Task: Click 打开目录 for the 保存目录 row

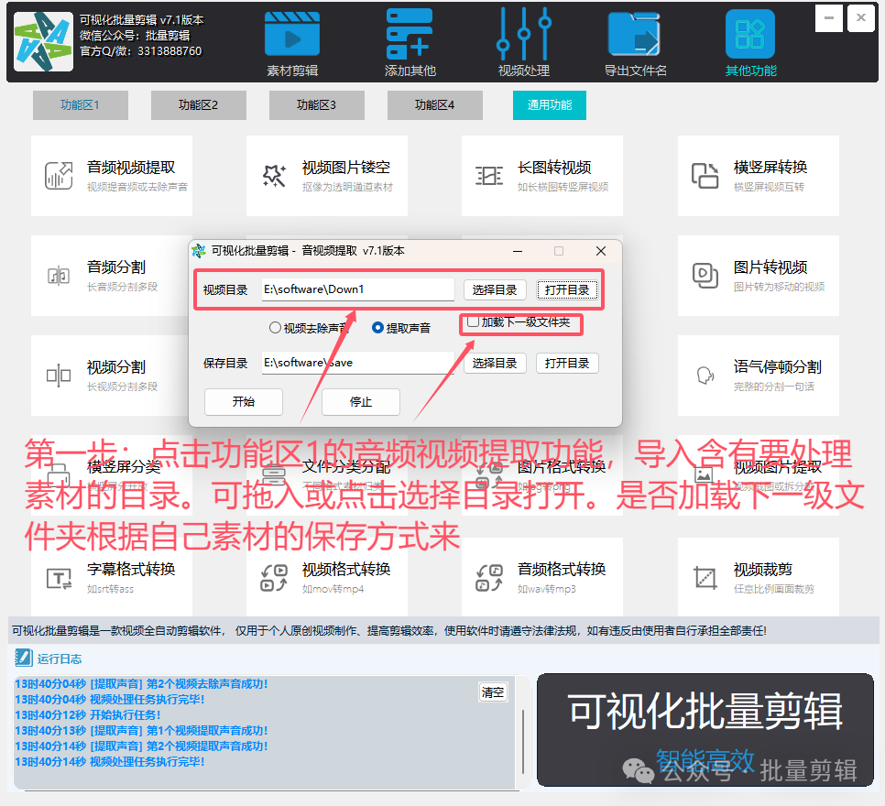Action: point(567,363)
